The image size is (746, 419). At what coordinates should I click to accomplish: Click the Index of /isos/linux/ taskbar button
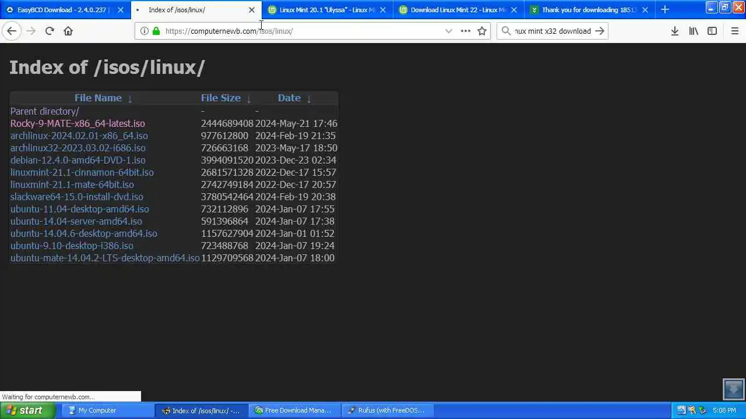(202, 410)
